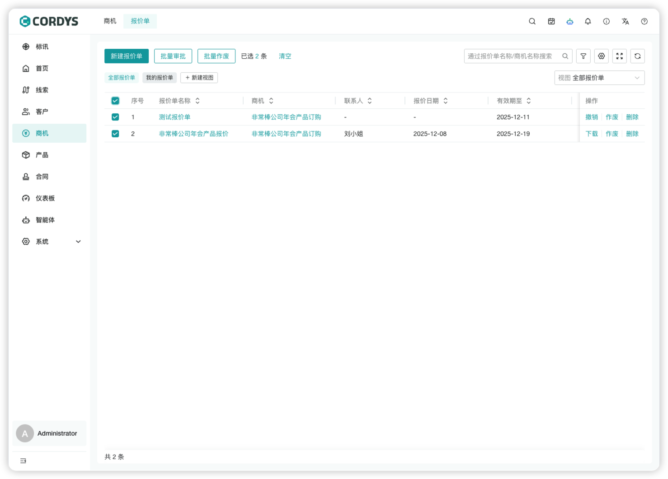Click the 新建报价单 button
The width and height of the screenshot is (668, 479).
point(126,56)
